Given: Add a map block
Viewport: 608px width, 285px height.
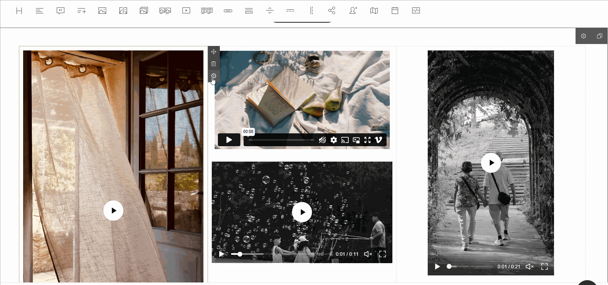Looking at the screenshot, I should (x=374, y=11).
